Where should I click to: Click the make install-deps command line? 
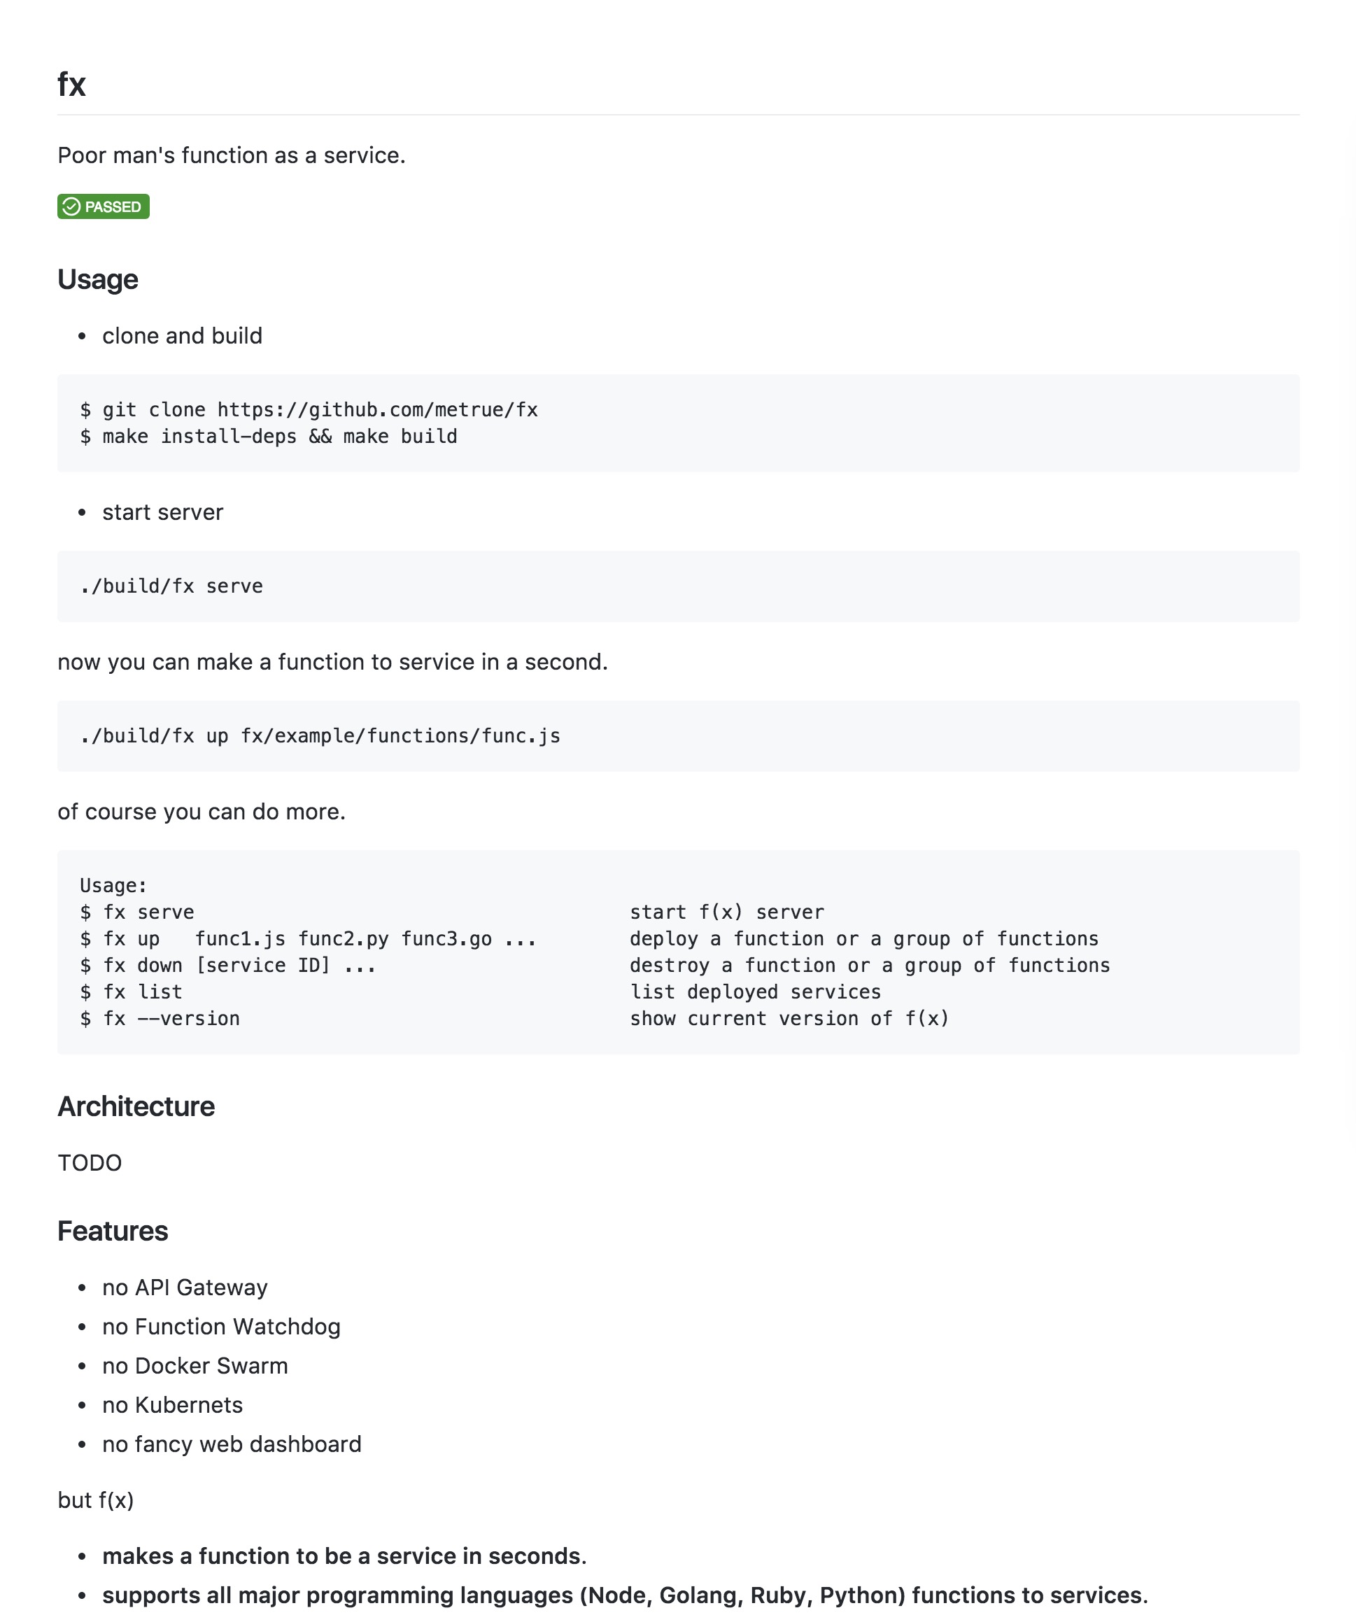[269, 436]
